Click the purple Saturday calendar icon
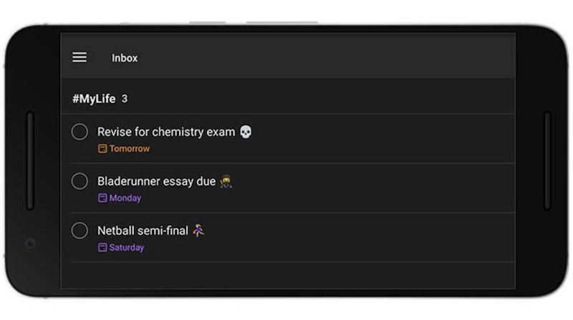This screenshot has height=320, width=573. tap(102, 247)
